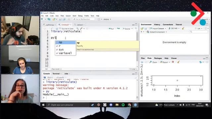The height and width of the screenshot is (119, 212).
Task: Select 'np' in the autocomplete list
Action: point(66,42)
